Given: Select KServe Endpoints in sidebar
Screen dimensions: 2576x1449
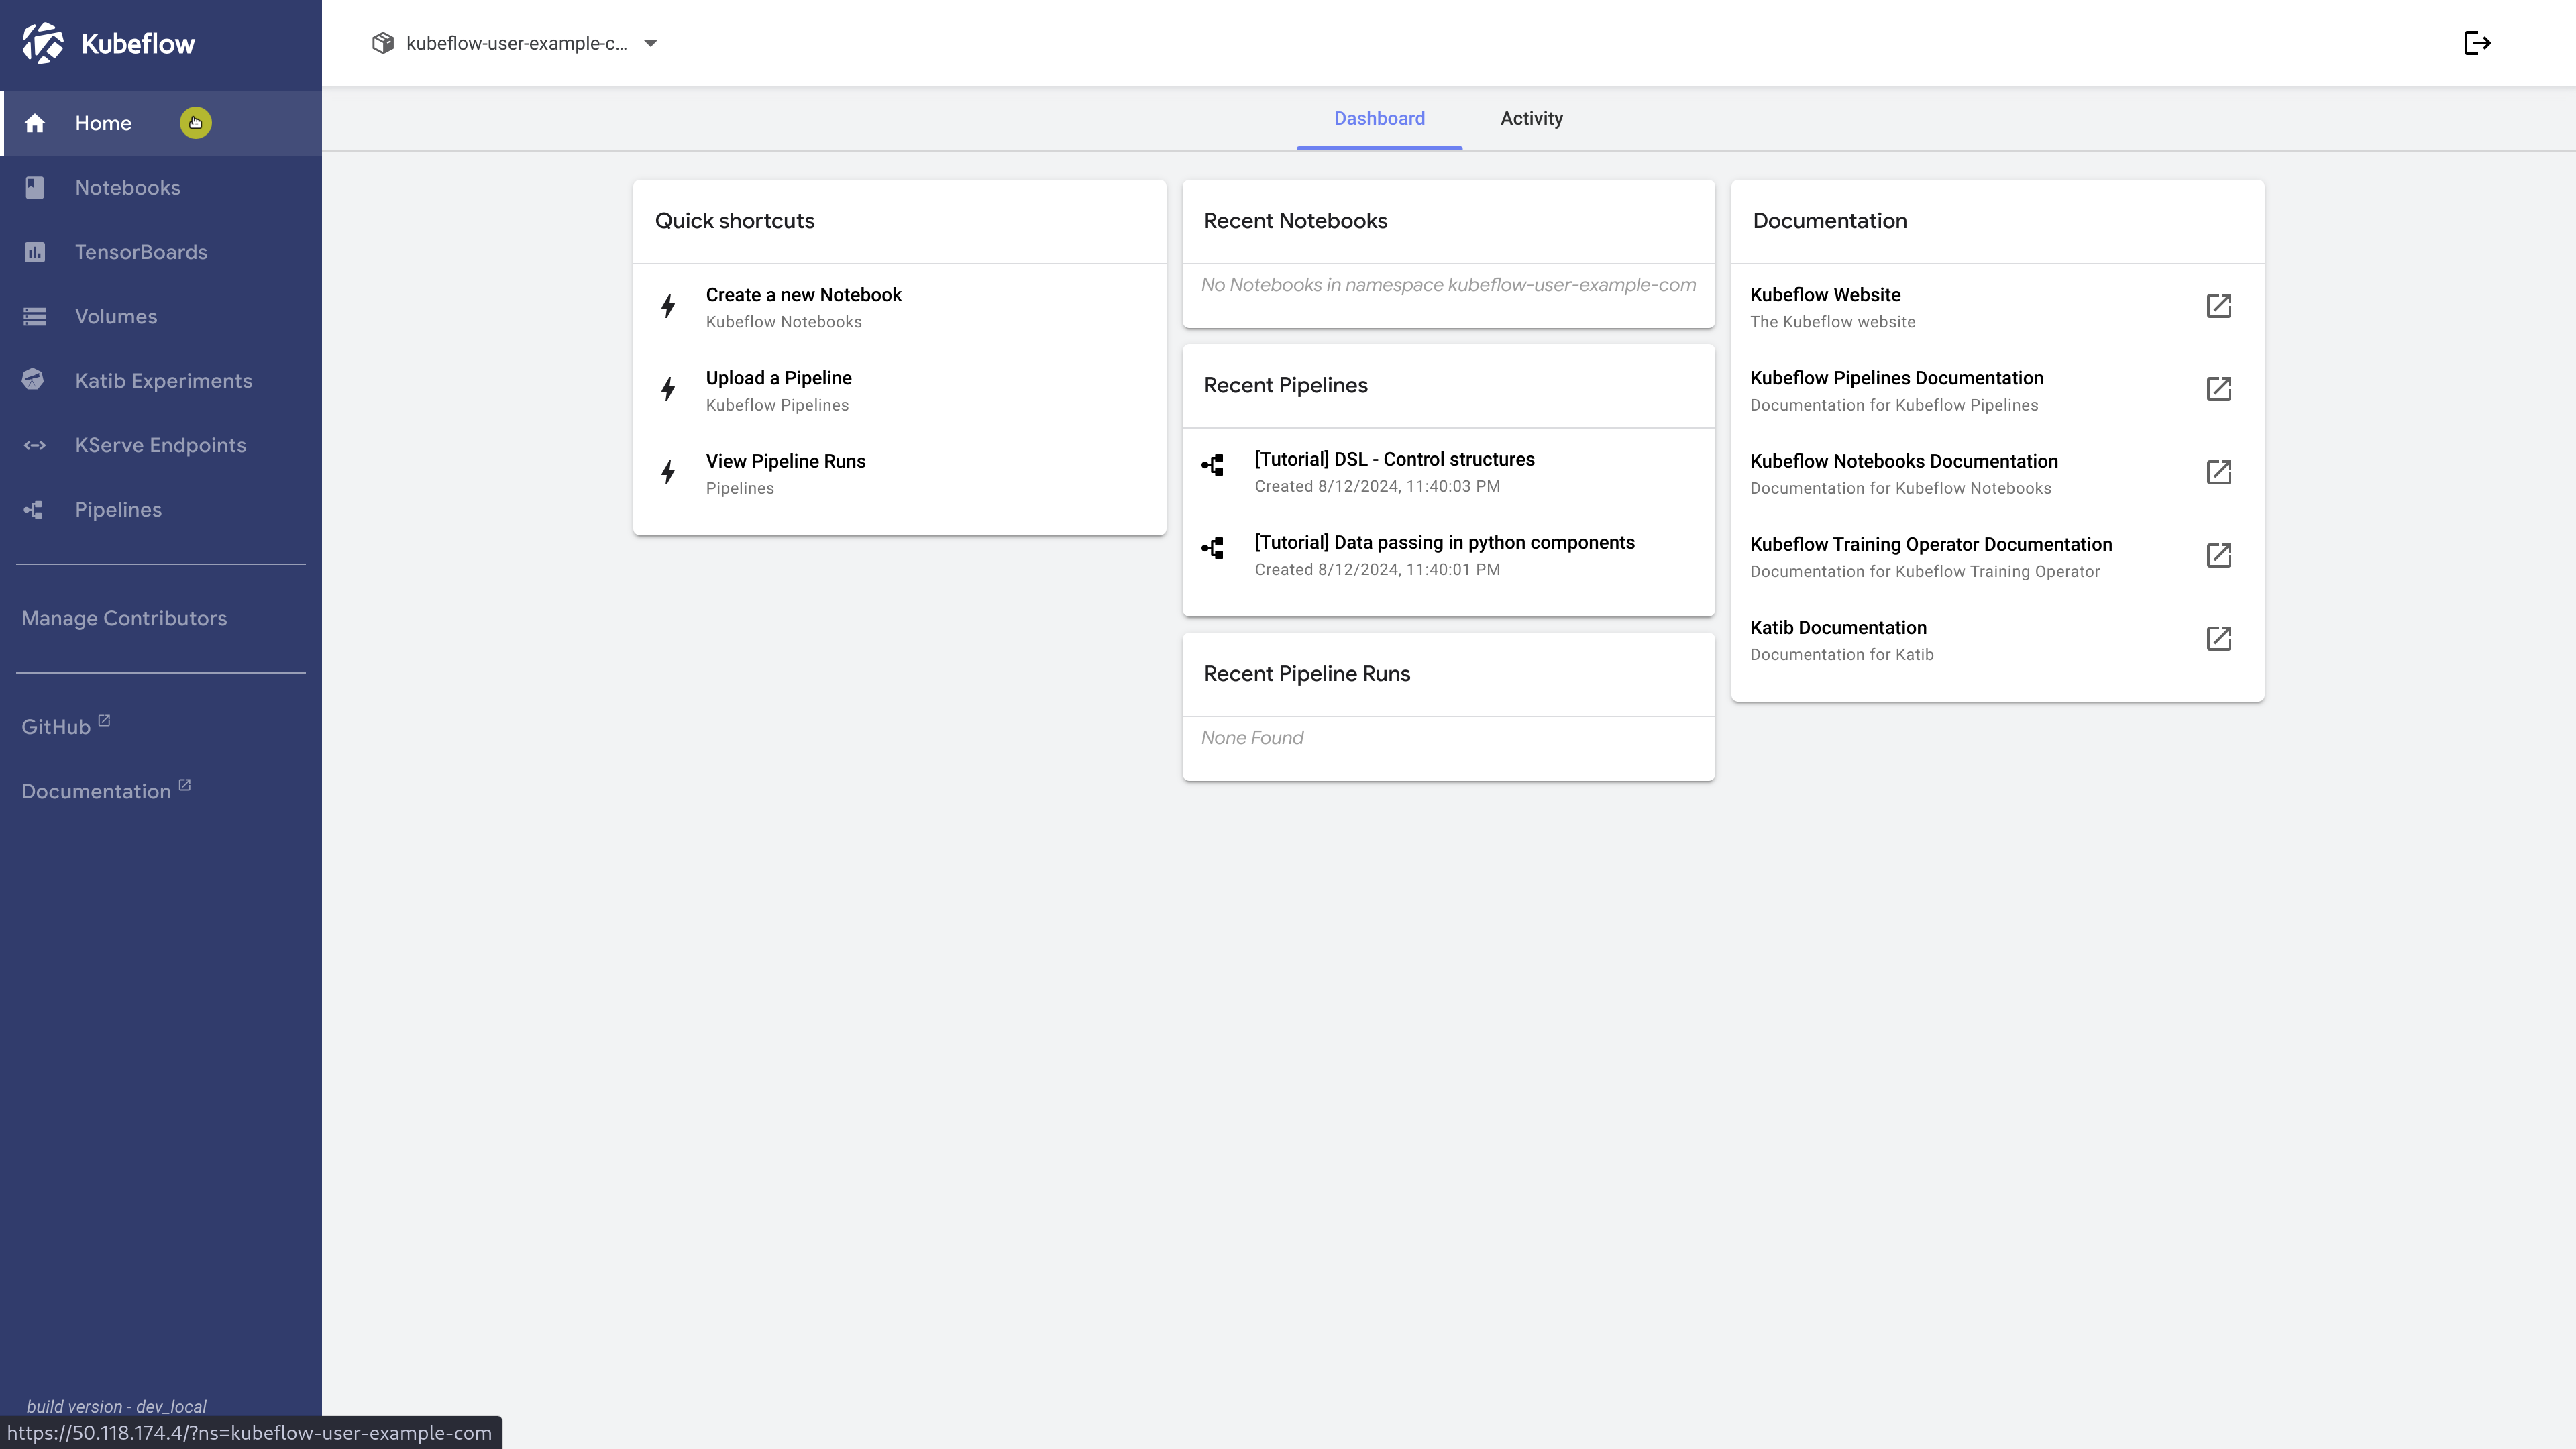Looking at the screenshot, I should [x=160, y=446].
